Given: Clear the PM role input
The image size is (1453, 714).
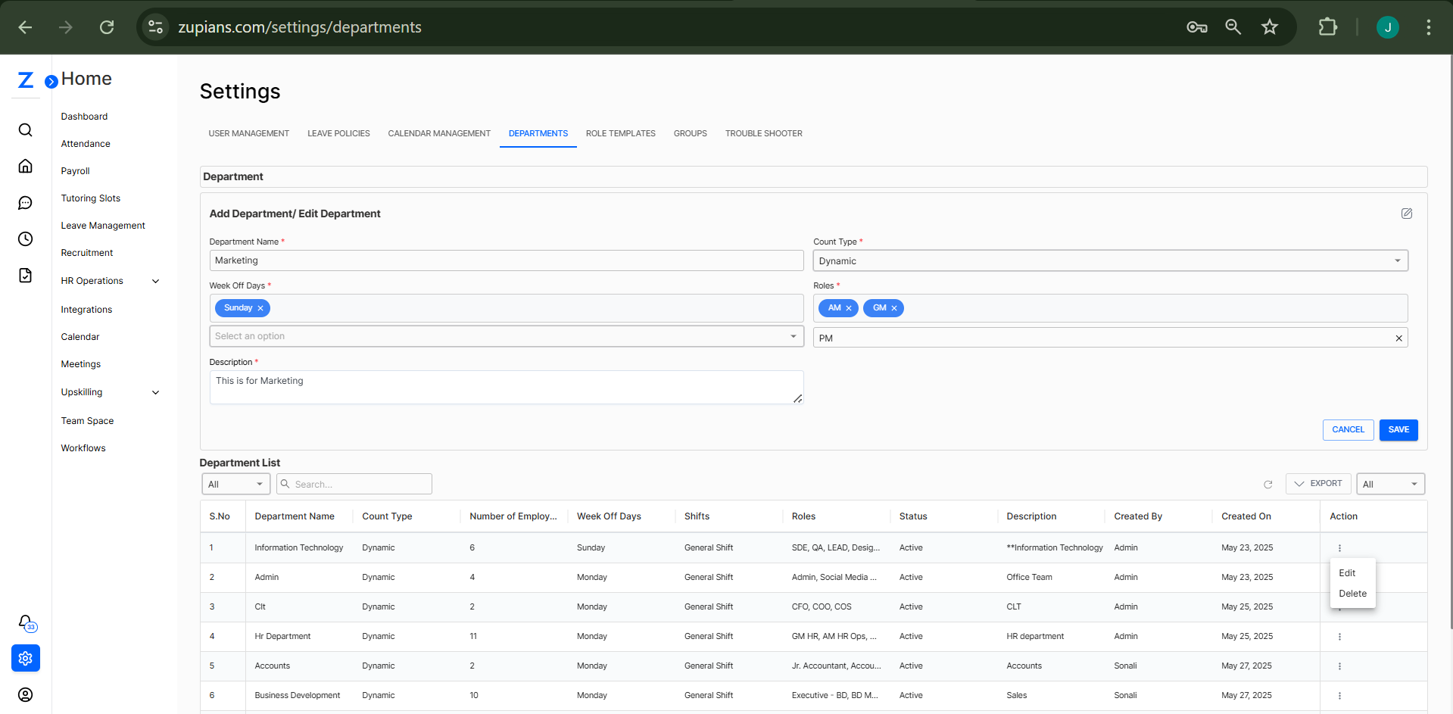Looking at the screenshot, I should click(x=1398, y=338).
